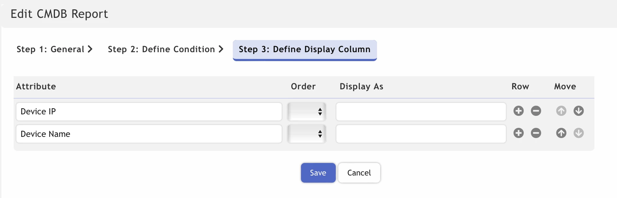This screenshot has height=198, width=617.
Task: Remove the Device IP row
Action: click(536, 111)
